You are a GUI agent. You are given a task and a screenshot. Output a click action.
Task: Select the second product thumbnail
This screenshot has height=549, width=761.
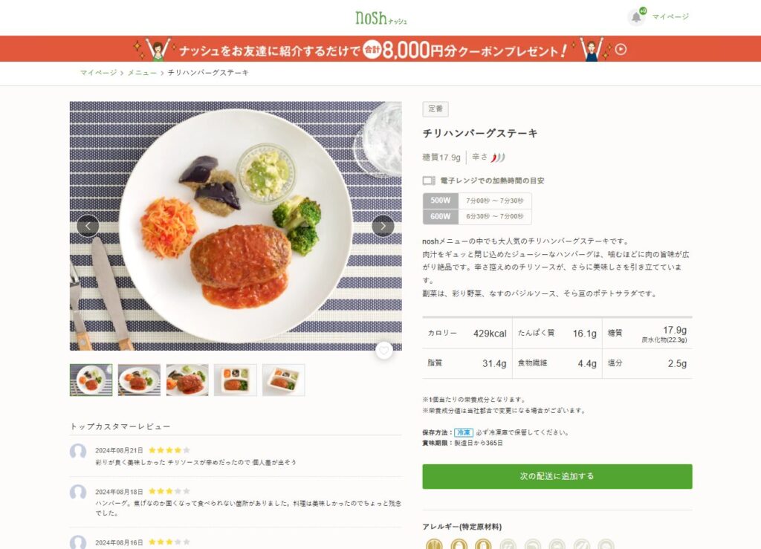pyautogui.click(x=139, y=380)
